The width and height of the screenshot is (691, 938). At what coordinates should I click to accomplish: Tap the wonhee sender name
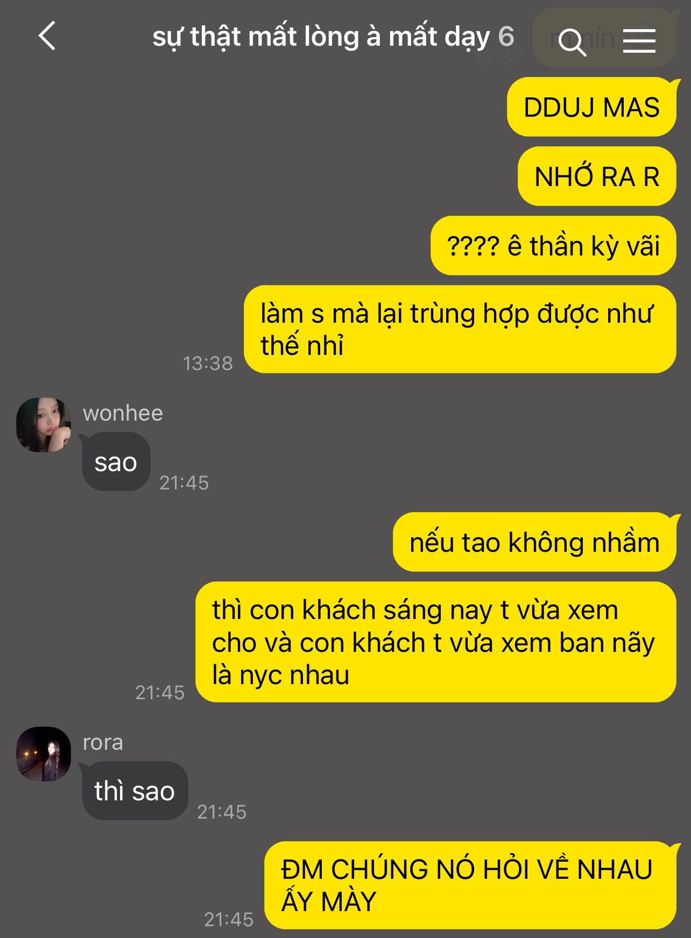tap(123, 413)
